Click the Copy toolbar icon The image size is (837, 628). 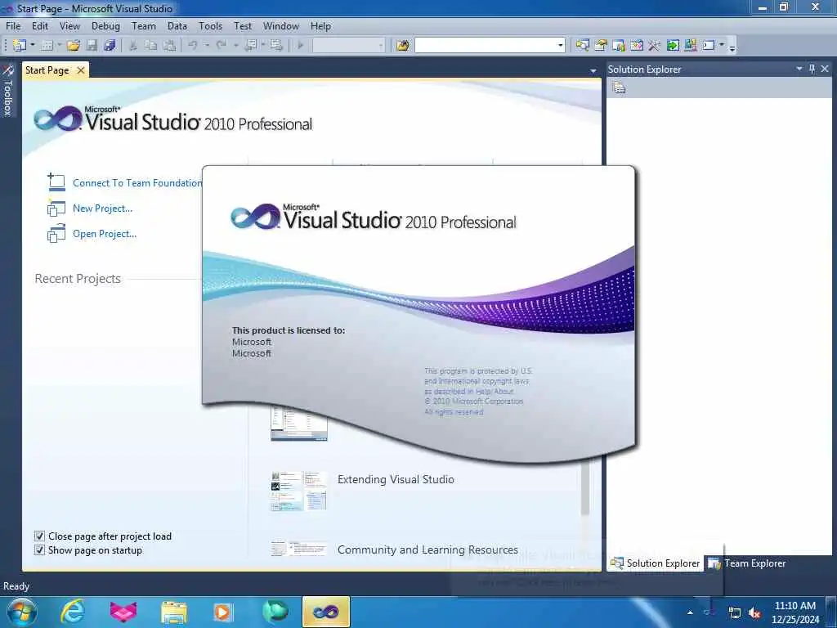[x=151, y=46]
